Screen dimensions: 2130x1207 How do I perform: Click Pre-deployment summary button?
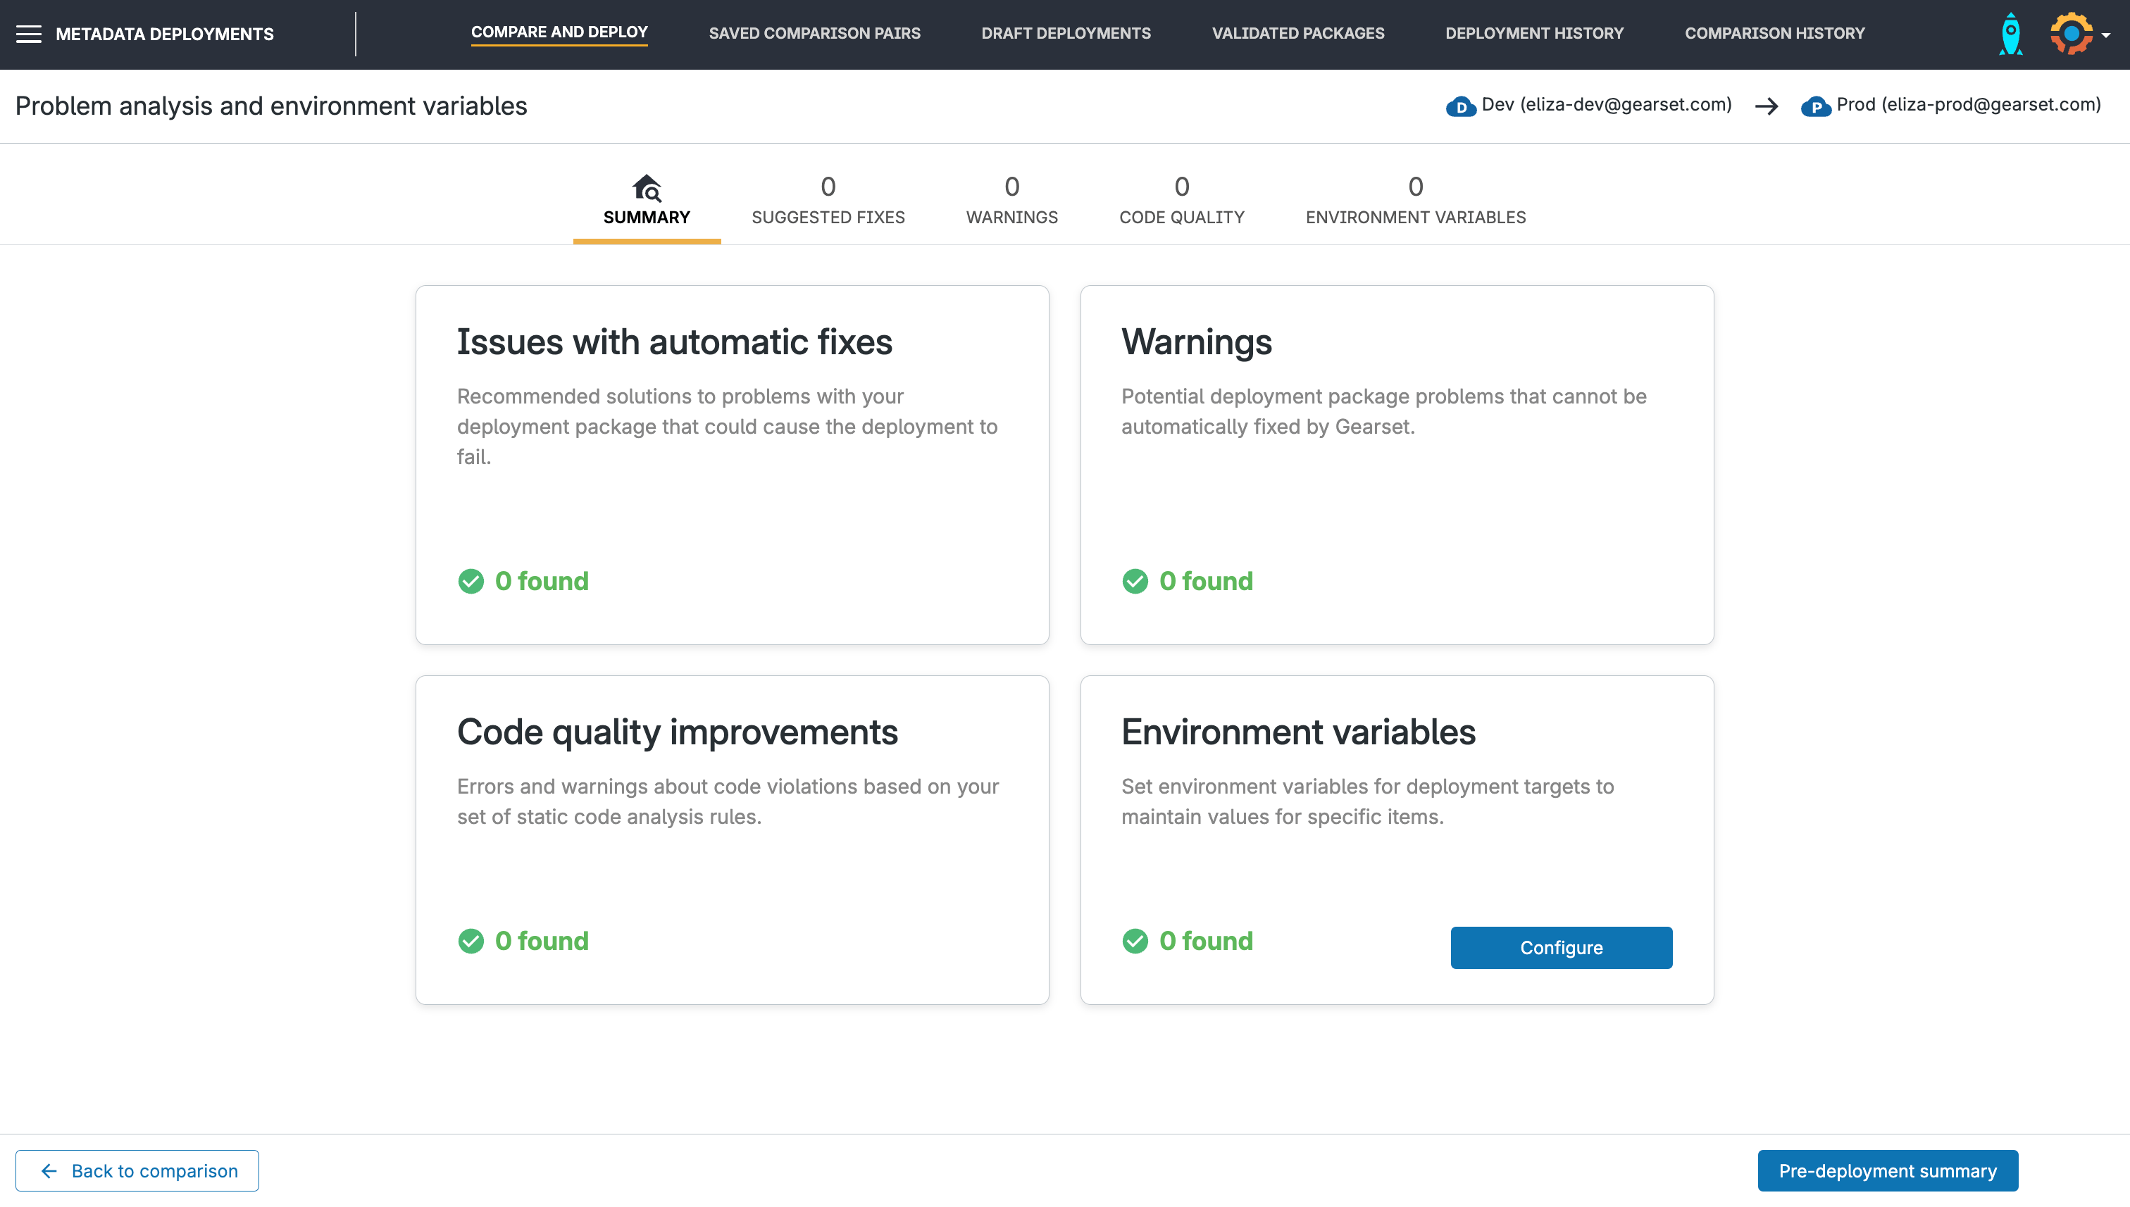click(1887, 1170)
